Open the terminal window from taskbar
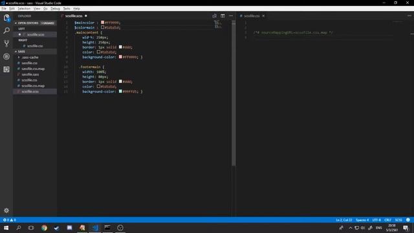The height and width of the screenshot is (233, 414). [107, 228]
